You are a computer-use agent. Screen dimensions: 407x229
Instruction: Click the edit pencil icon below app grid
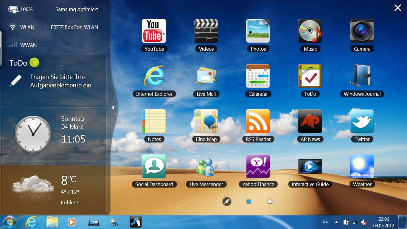coord(227,202)
